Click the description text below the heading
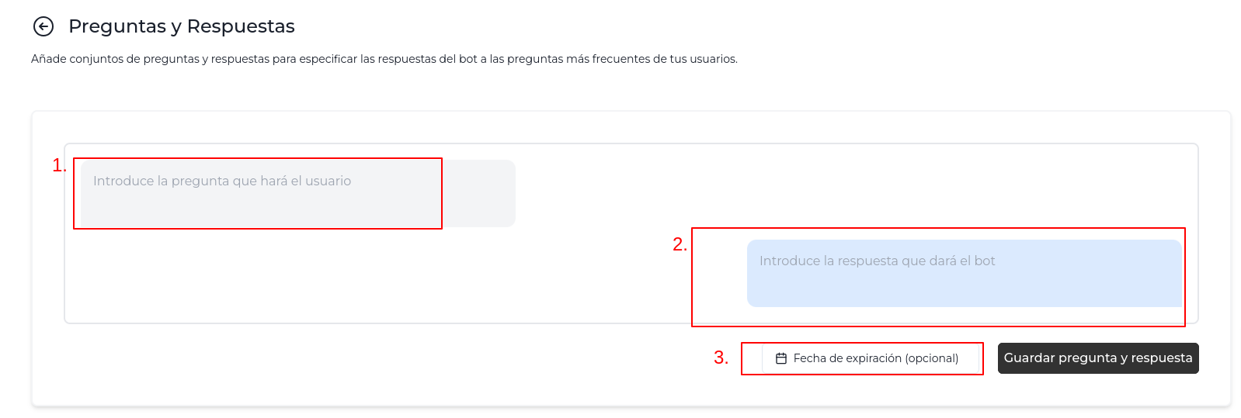The image size is (1241, 418). click(x=384, y=59)
